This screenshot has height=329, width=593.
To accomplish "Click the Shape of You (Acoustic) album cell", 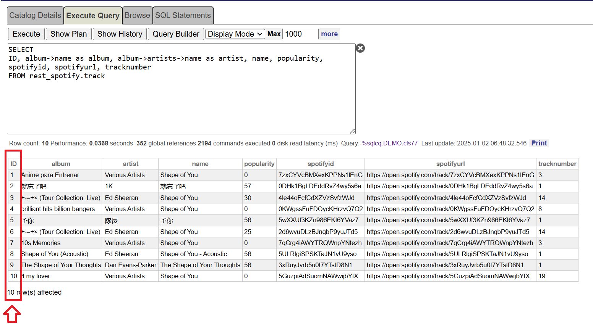I will [x=61, y=254].
